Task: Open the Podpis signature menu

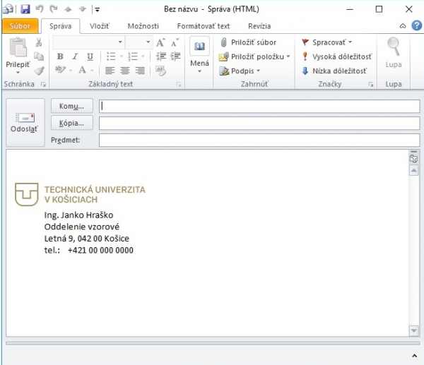Action: pyautogui.click(x=240, y=71)
